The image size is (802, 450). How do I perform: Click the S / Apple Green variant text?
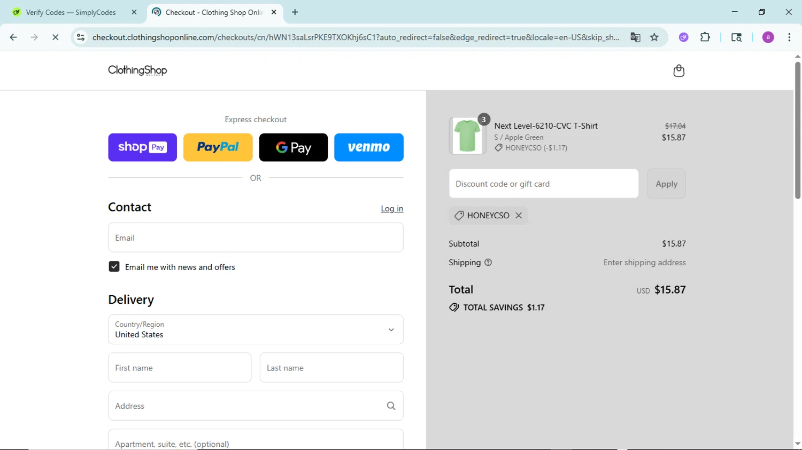519,137
